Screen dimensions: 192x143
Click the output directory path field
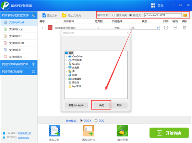tap(163, 15)
